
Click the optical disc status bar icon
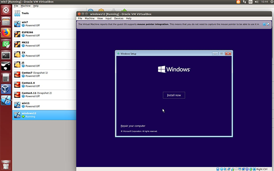coord(221,169)
